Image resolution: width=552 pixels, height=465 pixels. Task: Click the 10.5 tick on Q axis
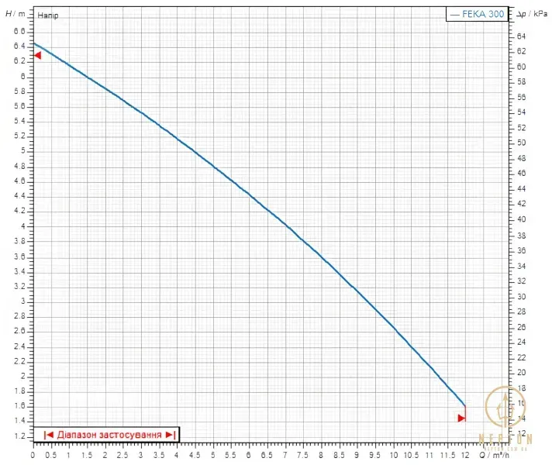click(411, 455)
